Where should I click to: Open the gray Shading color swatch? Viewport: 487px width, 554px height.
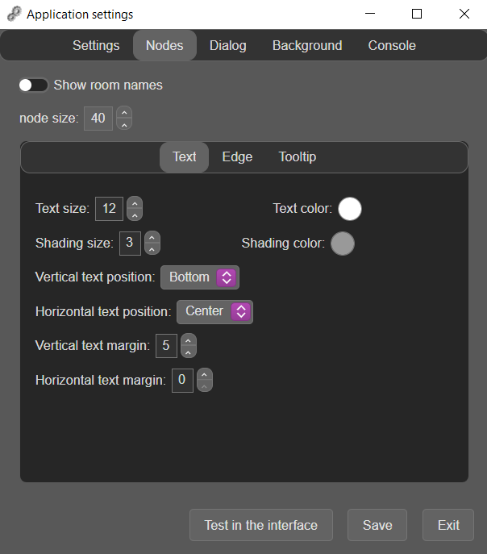pos(343,244)
